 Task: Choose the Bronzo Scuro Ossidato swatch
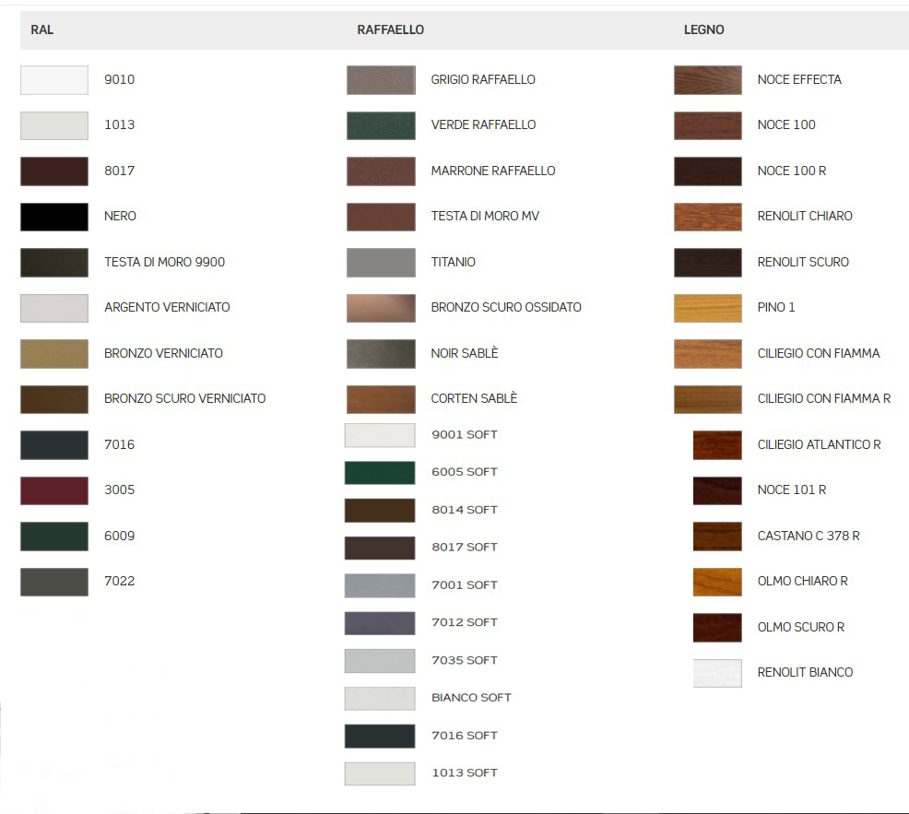381,308
